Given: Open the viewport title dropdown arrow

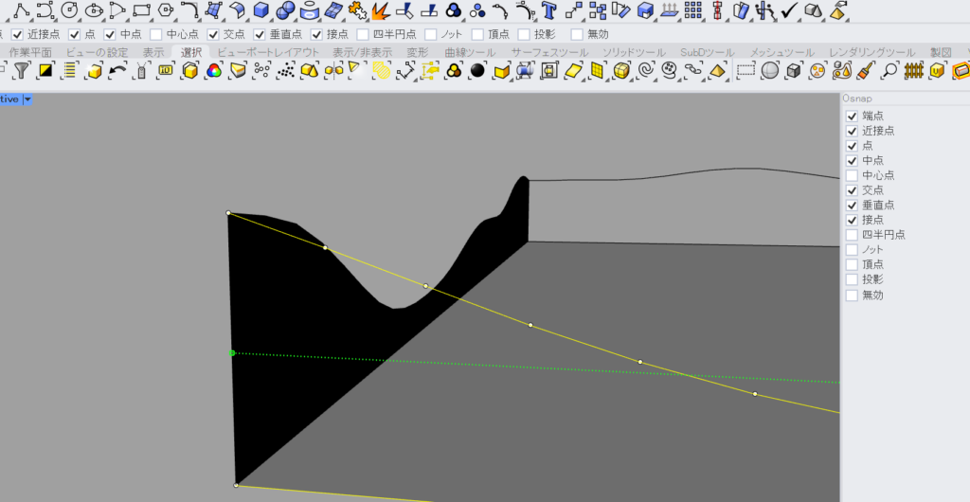Looking at the screenshot, I should coord(27,99).
